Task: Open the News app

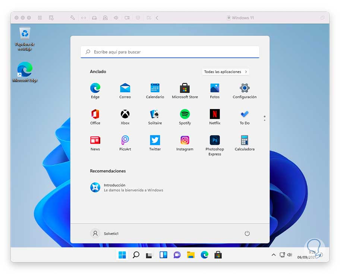Action: click(x=95, y=143)
